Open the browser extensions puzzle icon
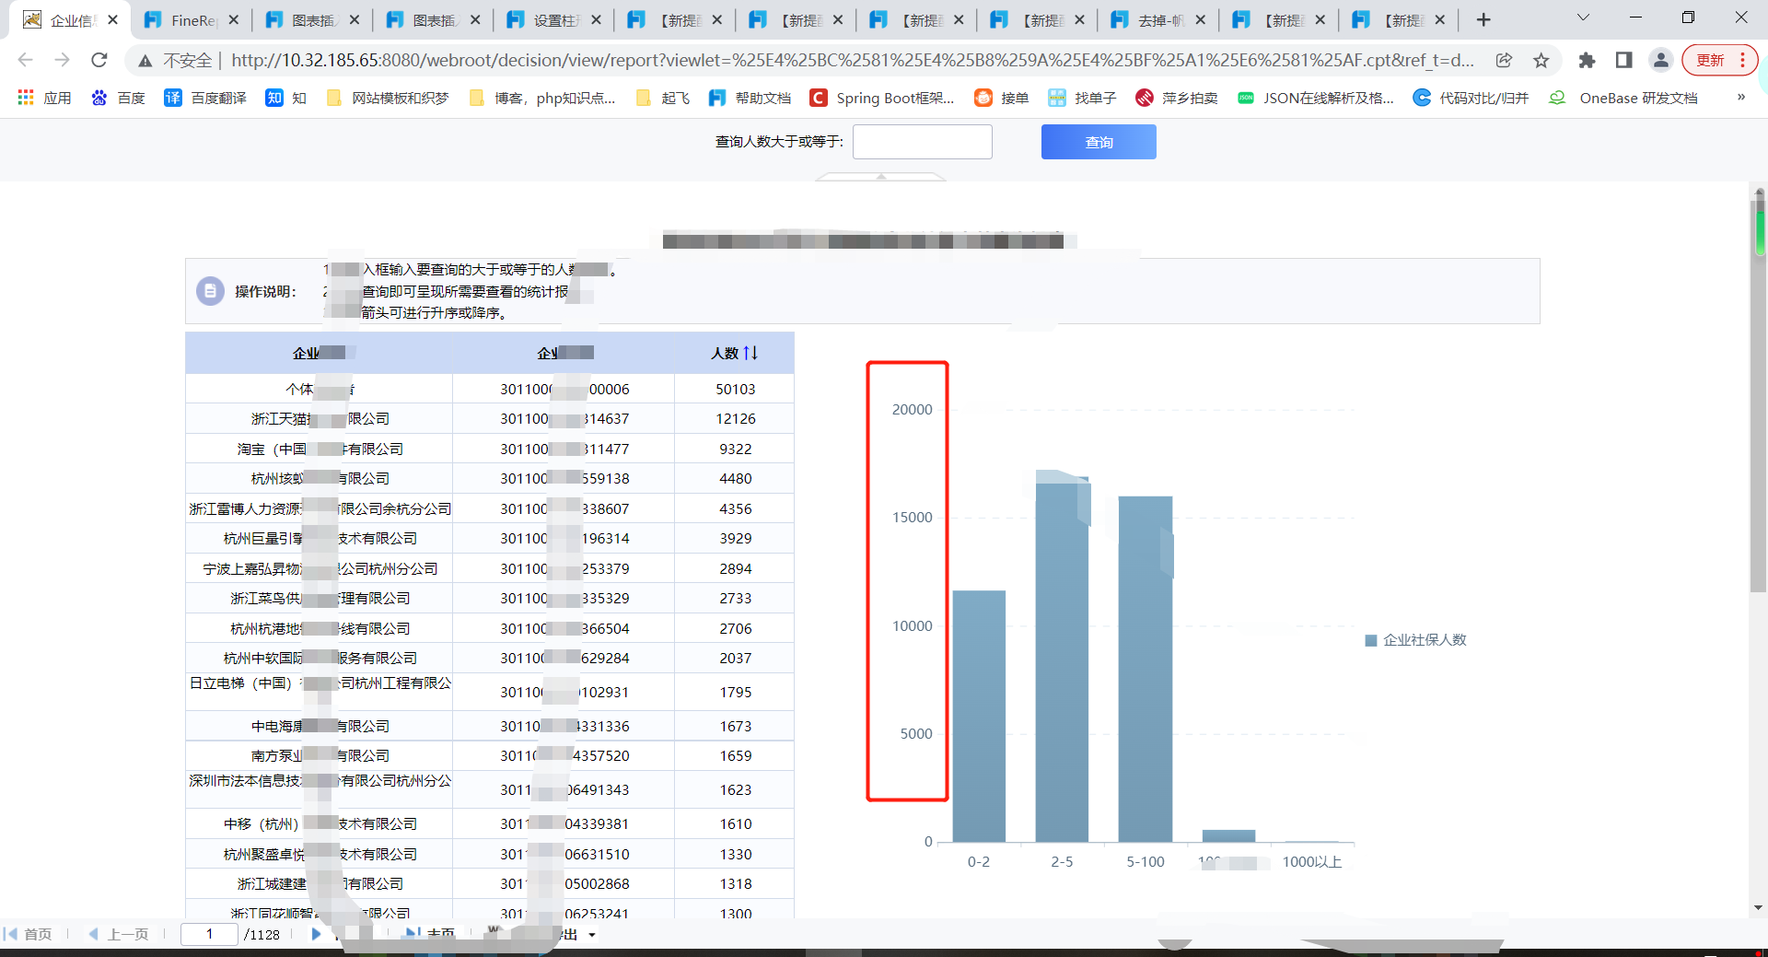Image resolution: width=1768 pixels, height=957 pixels. point(1587,61)
